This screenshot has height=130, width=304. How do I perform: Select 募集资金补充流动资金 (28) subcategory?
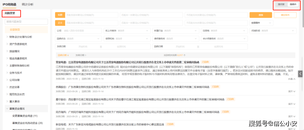(28, 123)
